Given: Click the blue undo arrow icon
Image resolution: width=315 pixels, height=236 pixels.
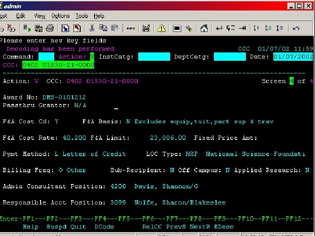Looking at the screenshot, I should (x=296, y=28).
